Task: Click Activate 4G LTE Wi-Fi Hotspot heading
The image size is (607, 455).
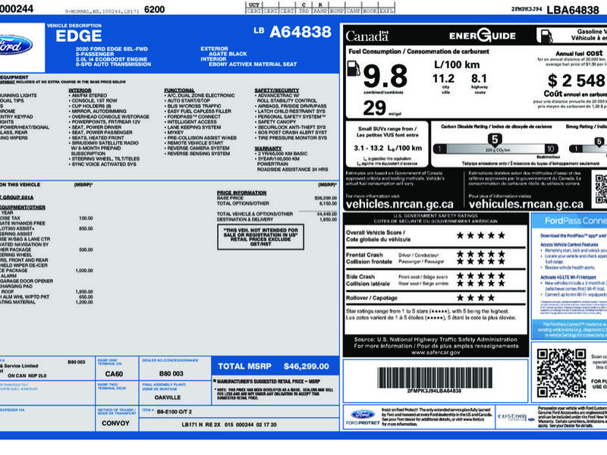Action: pyautogui.click(x=568, y=278)
